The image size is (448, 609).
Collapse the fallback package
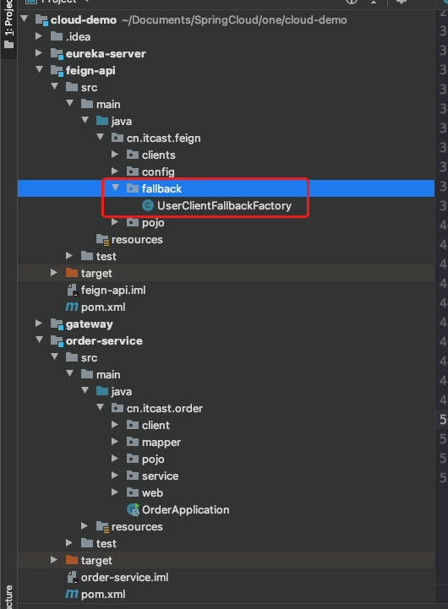pyautogui.click(x=116, y=188)
